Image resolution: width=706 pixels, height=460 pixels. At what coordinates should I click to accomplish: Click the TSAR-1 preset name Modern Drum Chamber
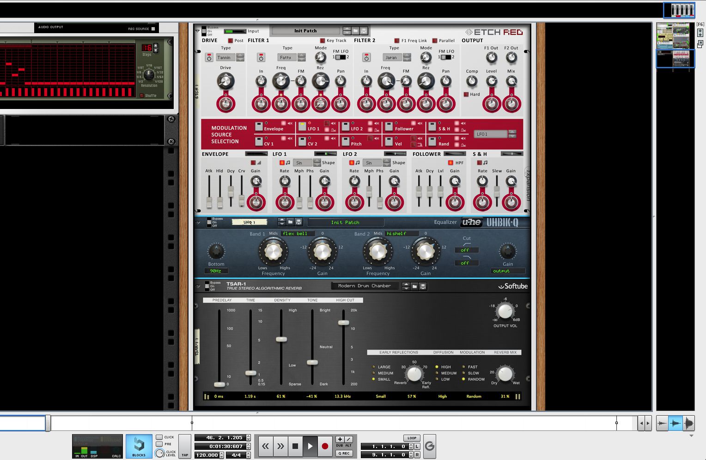point(365,286)
